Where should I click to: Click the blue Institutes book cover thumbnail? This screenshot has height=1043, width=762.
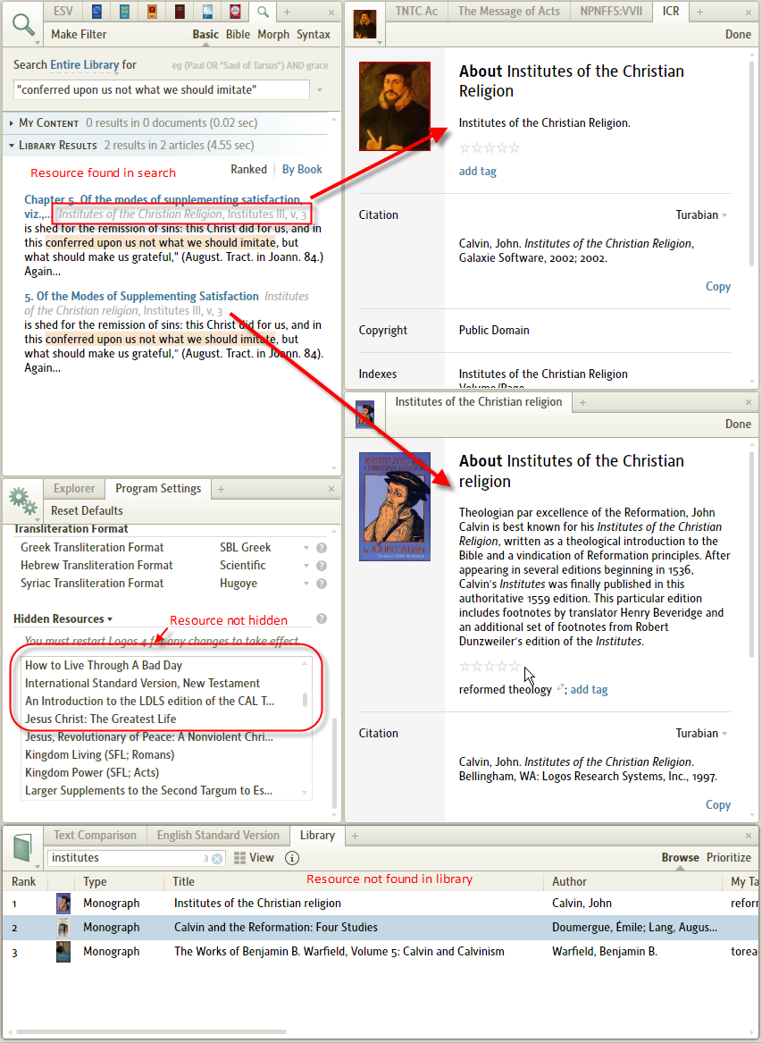pyautogui.click(x=394, y=507)
